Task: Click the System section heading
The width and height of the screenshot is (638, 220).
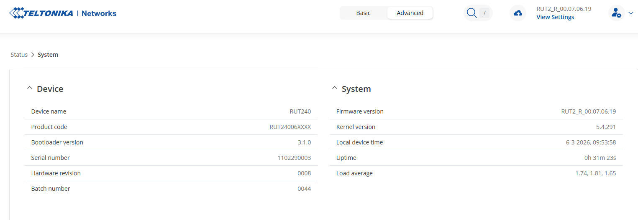Action: pyautogui.click(x=356, y=89)
